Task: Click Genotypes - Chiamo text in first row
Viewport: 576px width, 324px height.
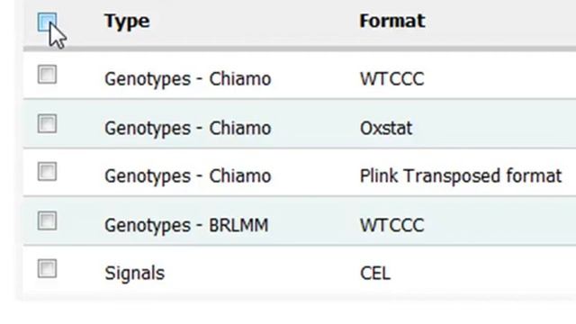Action: 188,79
